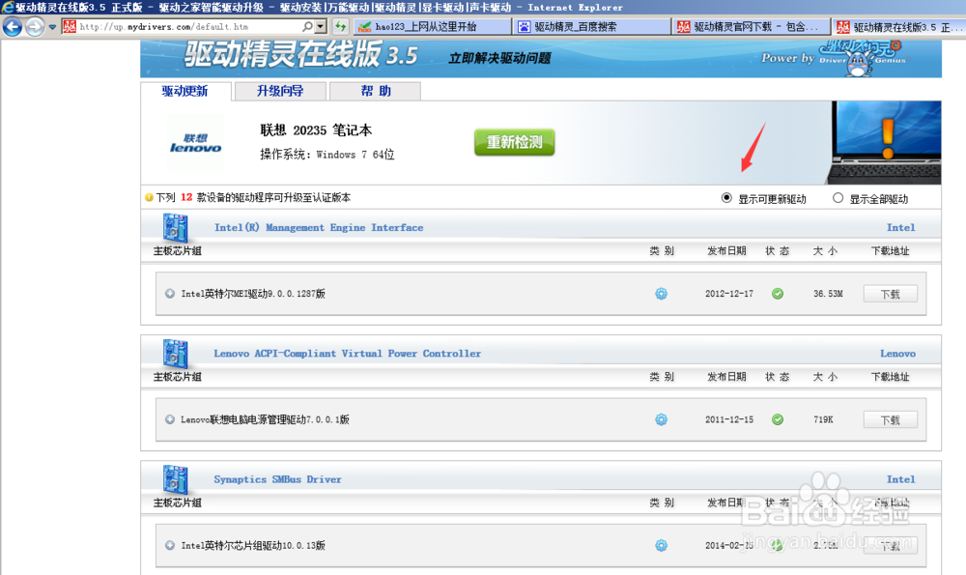
Task: Click the browser Forward arrow button
Action: [35, 26]
